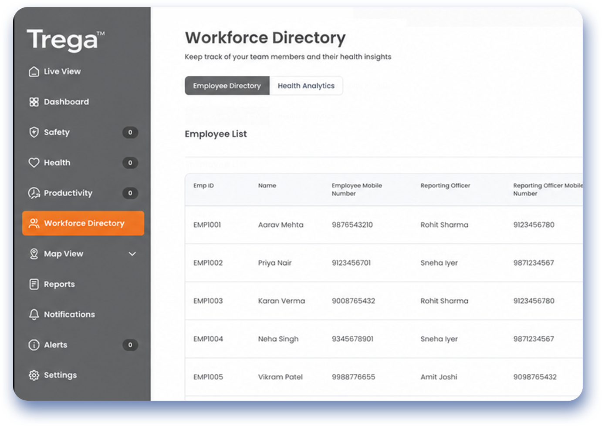Expand the Map View chevron
602x426 pixels.
[x=132, y=254]
